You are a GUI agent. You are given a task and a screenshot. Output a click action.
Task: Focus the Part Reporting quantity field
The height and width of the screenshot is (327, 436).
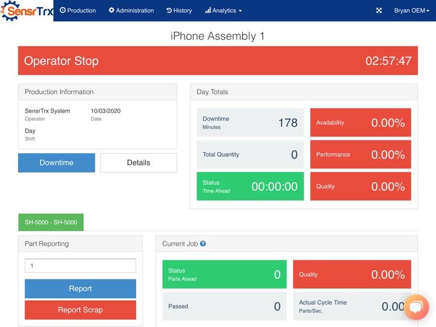80,265
